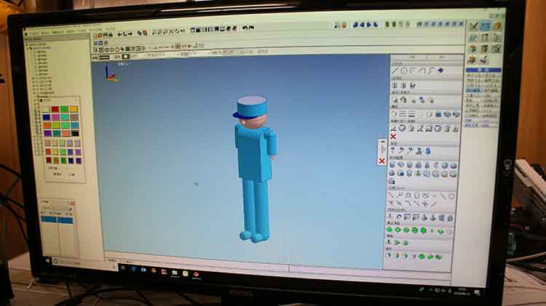Click the first green solid icon in the solids row
The height and width of the screenshot is (306, 546).
[x=389, y=230]
